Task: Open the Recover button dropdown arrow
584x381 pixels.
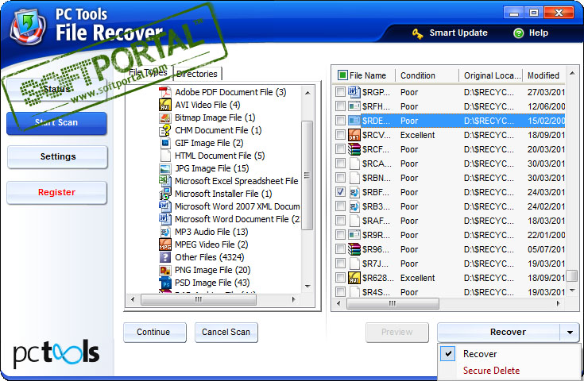Action: 570,333
